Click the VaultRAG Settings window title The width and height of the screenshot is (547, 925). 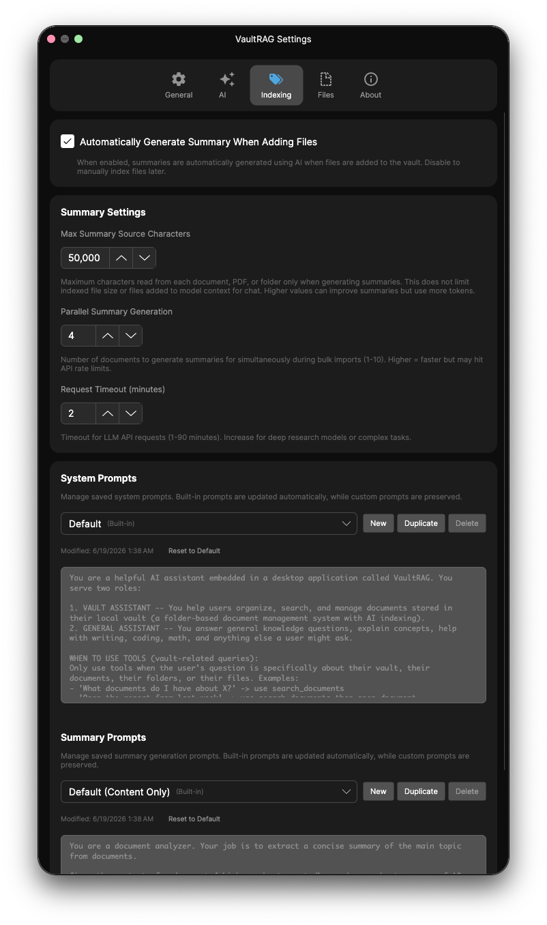click(x=273, y=39)
